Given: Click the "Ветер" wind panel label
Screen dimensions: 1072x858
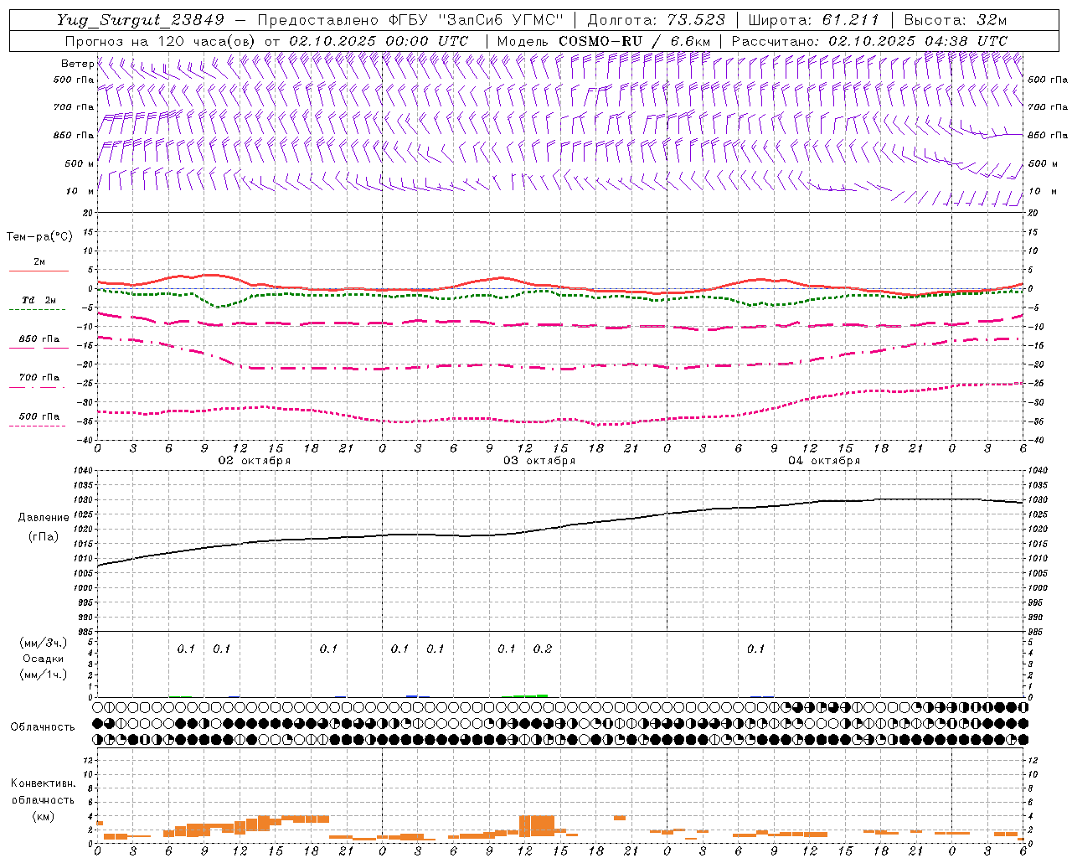Looking at the screenshot, I should [x=77, y=64].
